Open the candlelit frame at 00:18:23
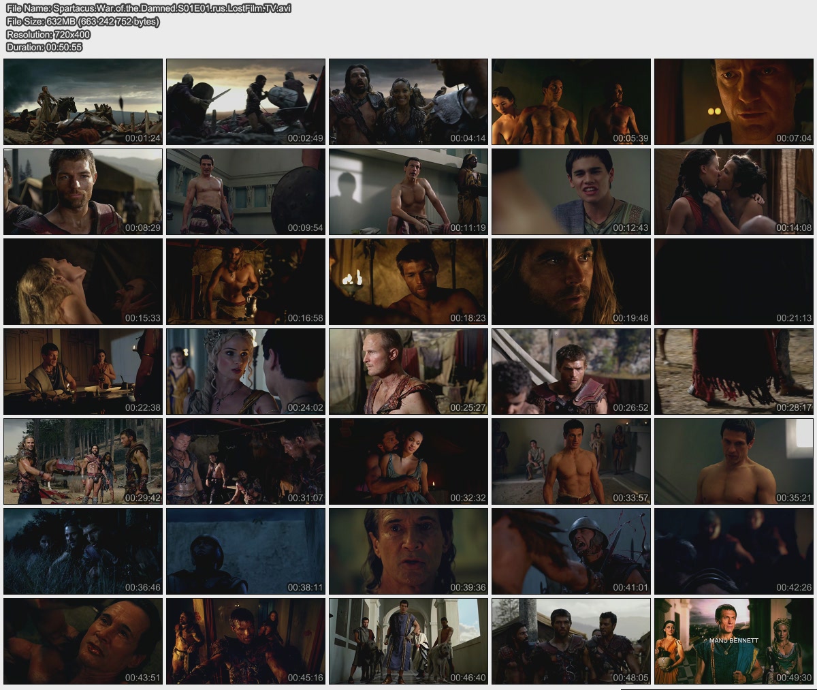817x690 pixels. [x=408, y=281]
